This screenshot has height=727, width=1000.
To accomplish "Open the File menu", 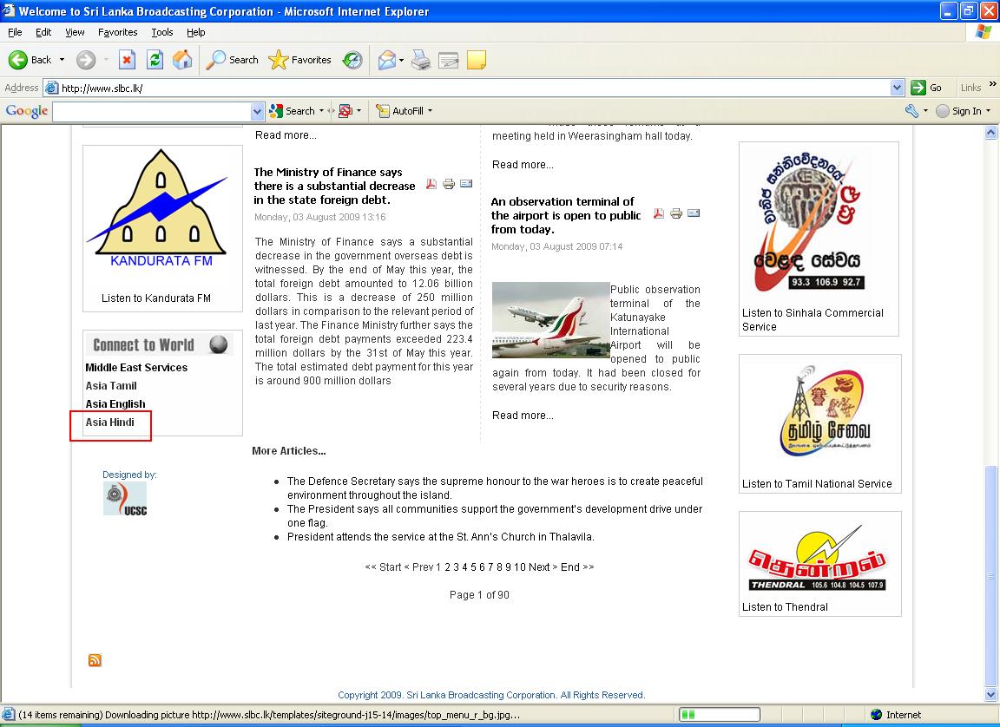I will coord(15,32).
